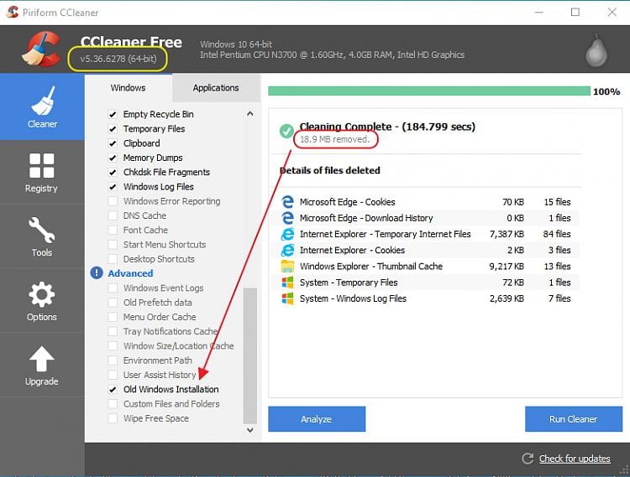Enable Old Prefetch data checkbox
Image resolution: width=630 pixels, height=477 pixels.
click(113, 303)
